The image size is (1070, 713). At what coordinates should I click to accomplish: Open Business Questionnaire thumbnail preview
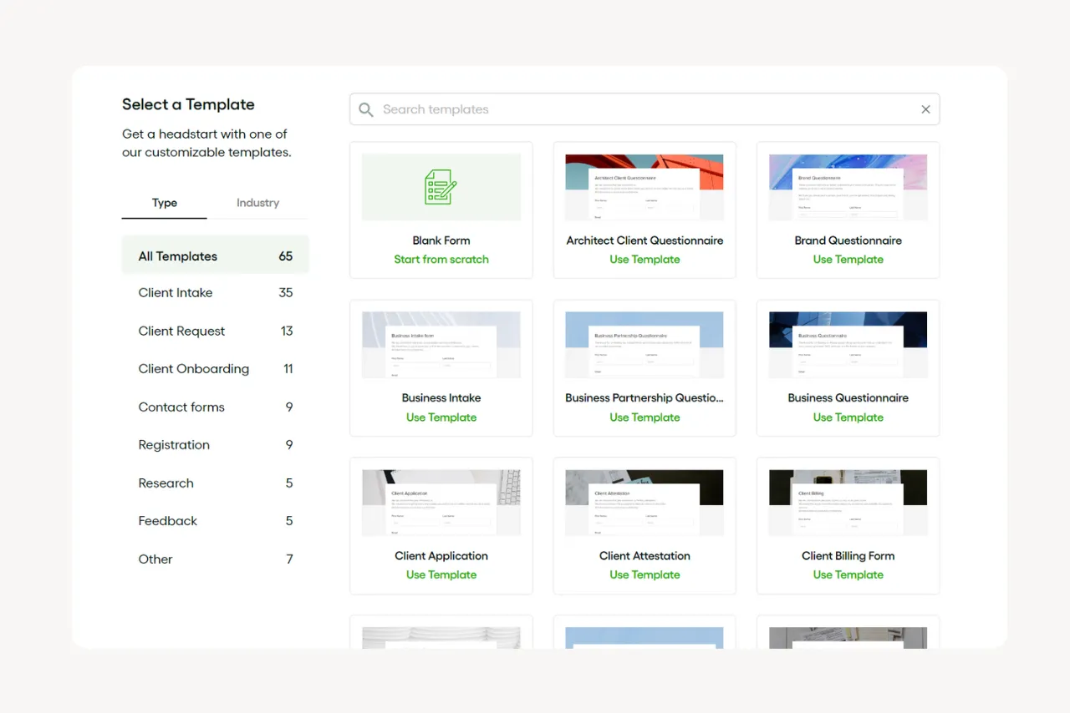(x=848, y=345)
